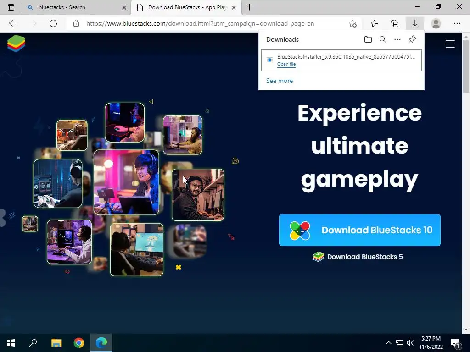Screen dimensions: 470x352
Task: Toggle the Downloads toolbar button
Action: [415, 23]
